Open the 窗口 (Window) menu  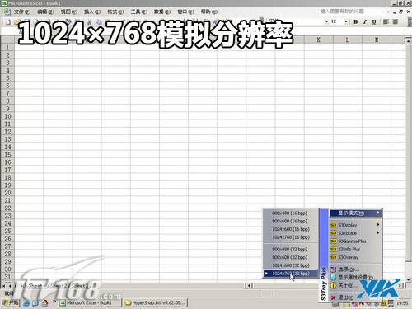point(185,12)
